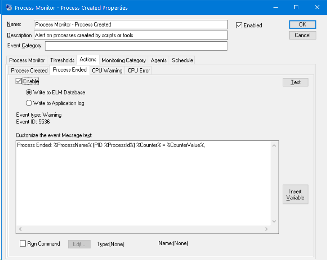
Task: Switch to the Thresholds tab
Action: coord(62,60)
